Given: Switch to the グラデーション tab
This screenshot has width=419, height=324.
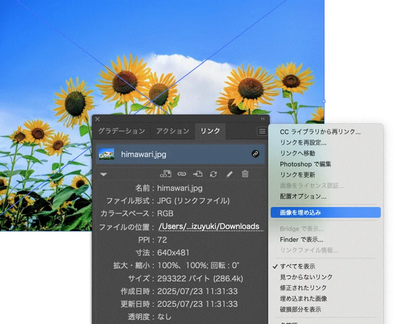Looking at the screenshot, I should 122,131.
